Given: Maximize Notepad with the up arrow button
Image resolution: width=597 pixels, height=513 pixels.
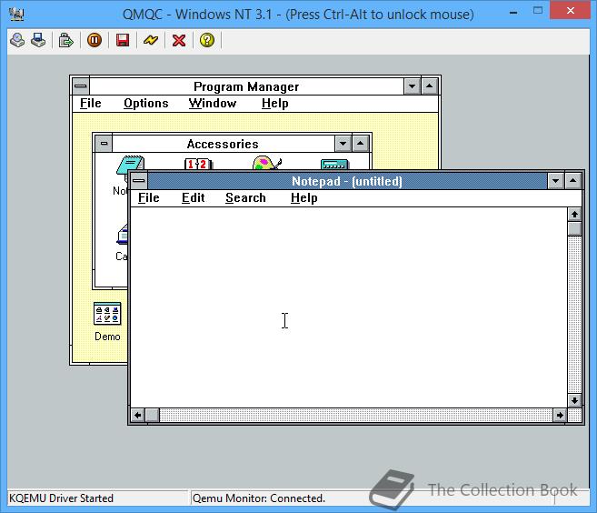Looking at the screenshot, I should pyautogui.click(x=573, y=181).
